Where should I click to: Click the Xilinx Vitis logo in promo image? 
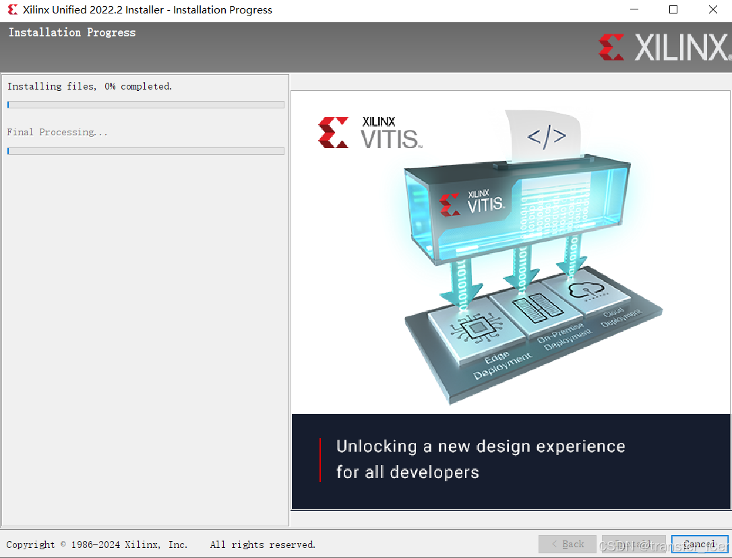click(370, 133)
